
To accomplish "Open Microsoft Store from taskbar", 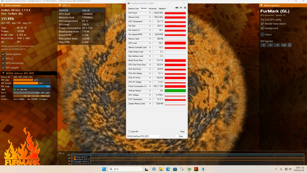I will point(175,169).
